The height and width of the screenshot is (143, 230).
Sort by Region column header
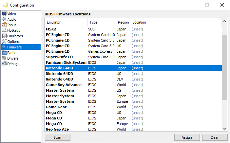tap(124, 22)
